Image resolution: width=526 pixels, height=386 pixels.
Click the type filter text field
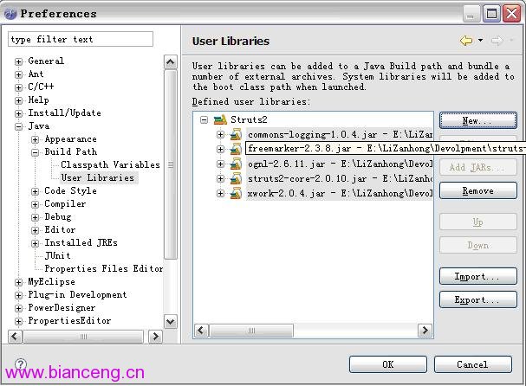point(81,39)
